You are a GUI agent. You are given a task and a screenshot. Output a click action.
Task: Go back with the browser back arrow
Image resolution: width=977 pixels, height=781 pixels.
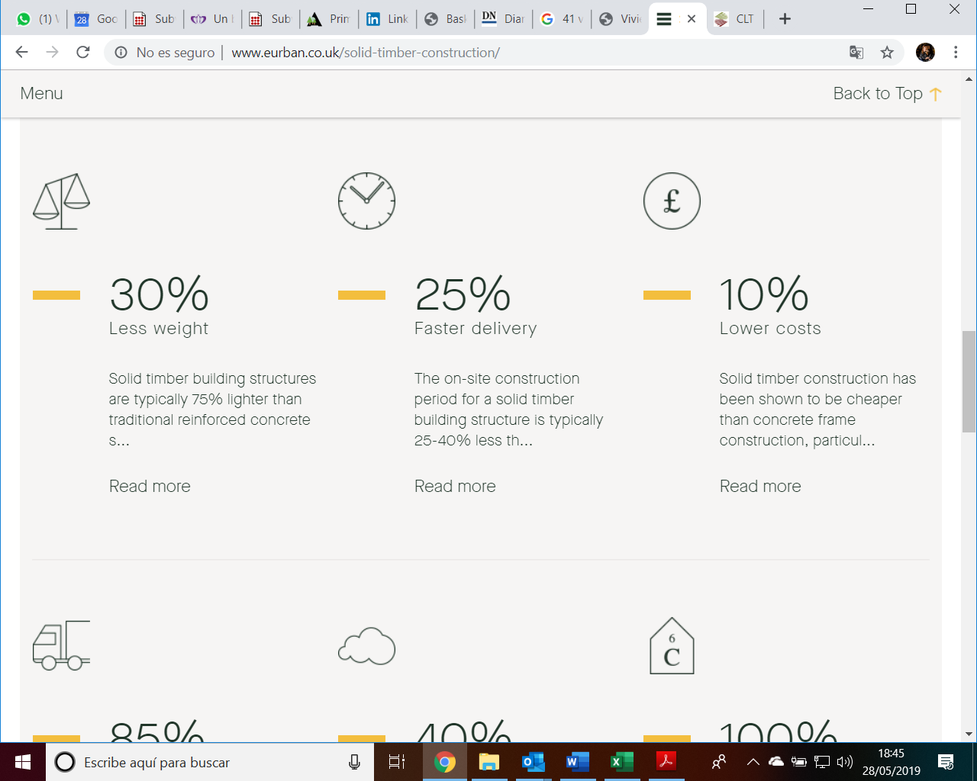21,53
